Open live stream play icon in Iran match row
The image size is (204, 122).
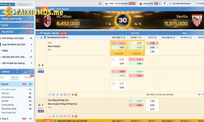pos(69,94)
